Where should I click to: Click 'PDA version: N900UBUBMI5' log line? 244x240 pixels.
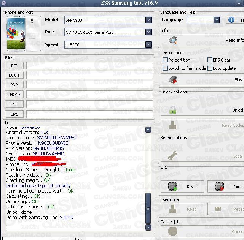point(35,148)
